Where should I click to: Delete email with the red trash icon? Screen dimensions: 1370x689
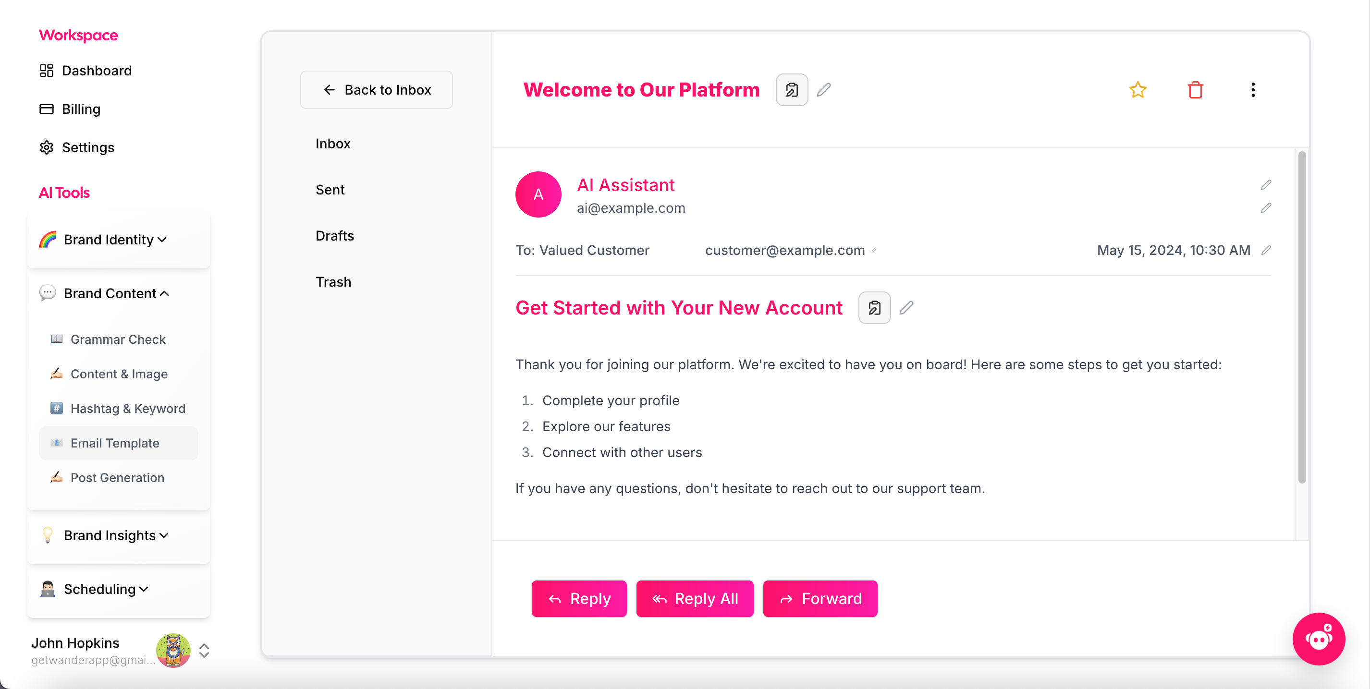click(1195, 90)
